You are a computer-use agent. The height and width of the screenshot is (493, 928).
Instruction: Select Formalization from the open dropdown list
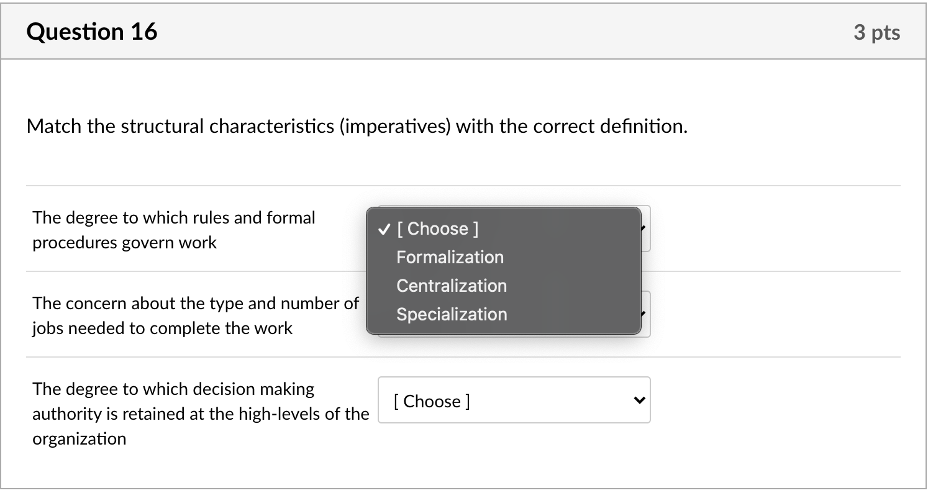pos(450,257)
